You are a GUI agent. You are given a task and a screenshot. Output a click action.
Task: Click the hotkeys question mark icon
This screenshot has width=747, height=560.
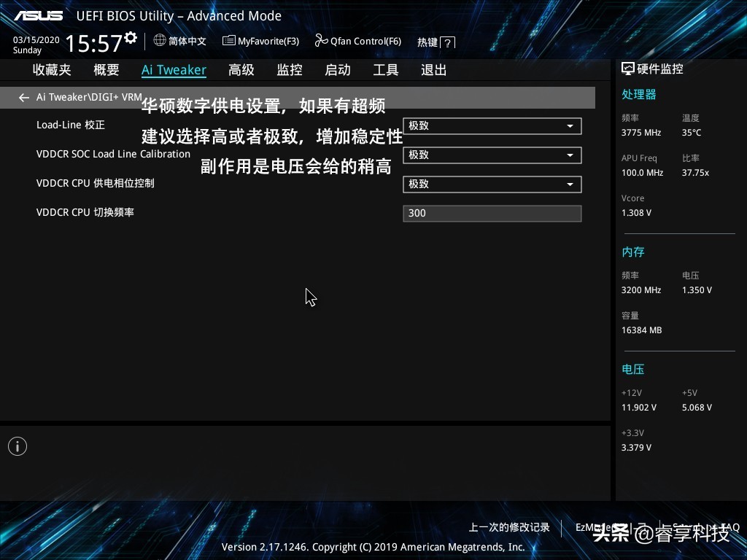point(448,43)
